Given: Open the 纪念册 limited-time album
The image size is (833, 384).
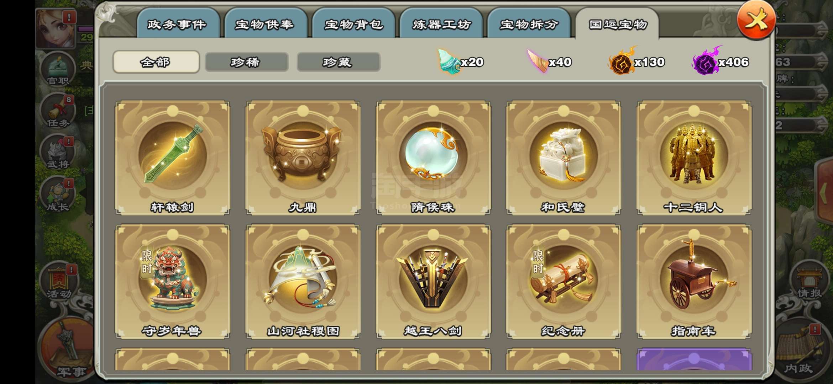Looking at the screenshot, I should click(x=564, y=281).
